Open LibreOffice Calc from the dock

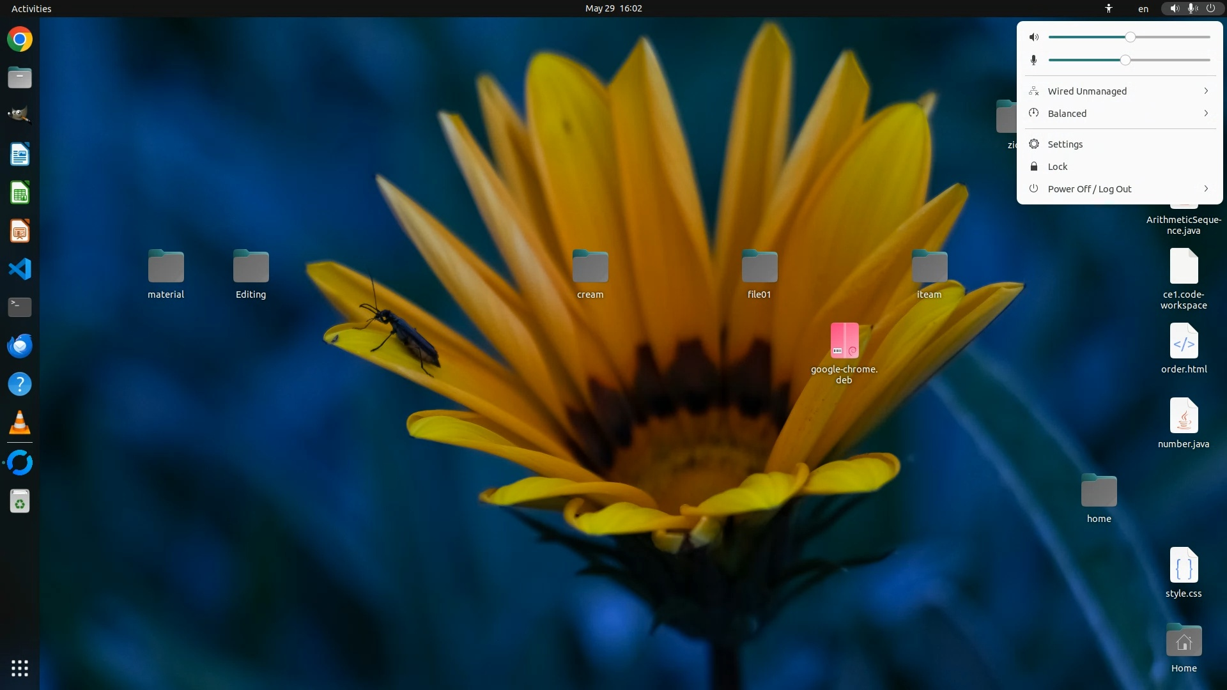[x=20, y=192]
